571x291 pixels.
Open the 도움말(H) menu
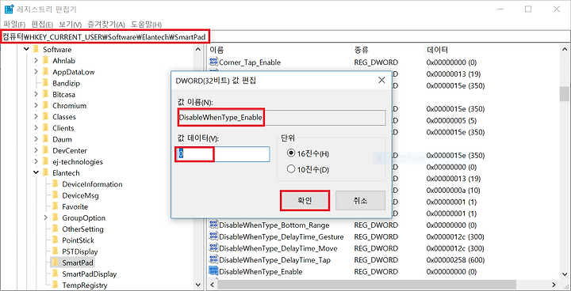147,25
